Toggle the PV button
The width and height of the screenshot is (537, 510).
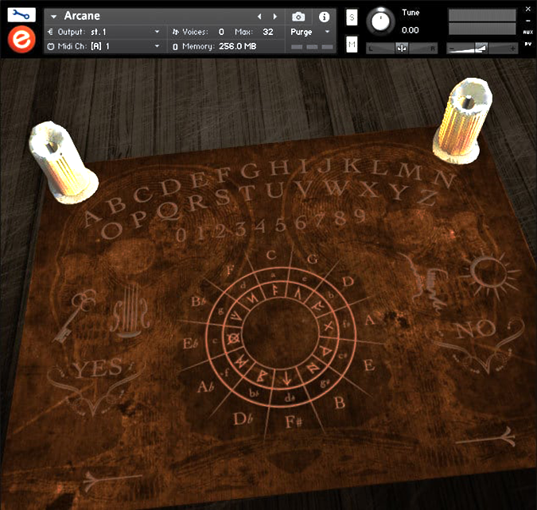(527, 44)
